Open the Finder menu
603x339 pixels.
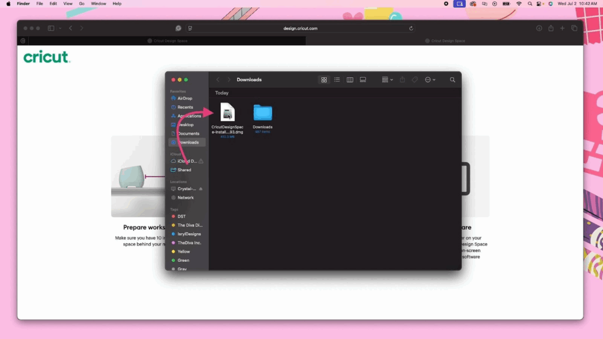coord(23,4)
